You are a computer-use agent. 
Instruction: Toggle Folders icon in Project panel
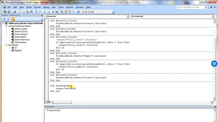[x=13, y=19]
